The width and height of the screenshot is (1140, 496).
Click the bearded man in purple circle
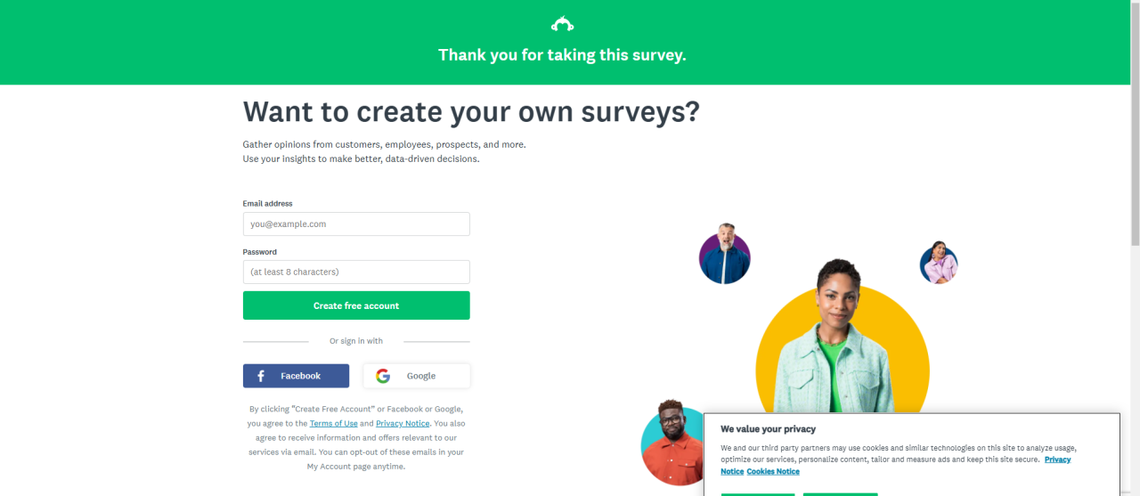click(x=725, y=254)
